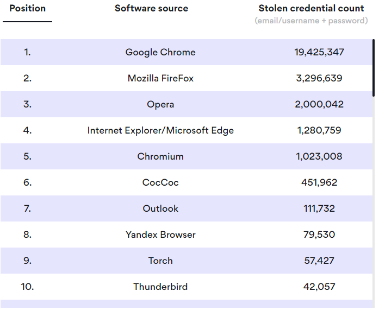Click position number 7. in Outlook row

pyautogui.click(x=27, y=208)
